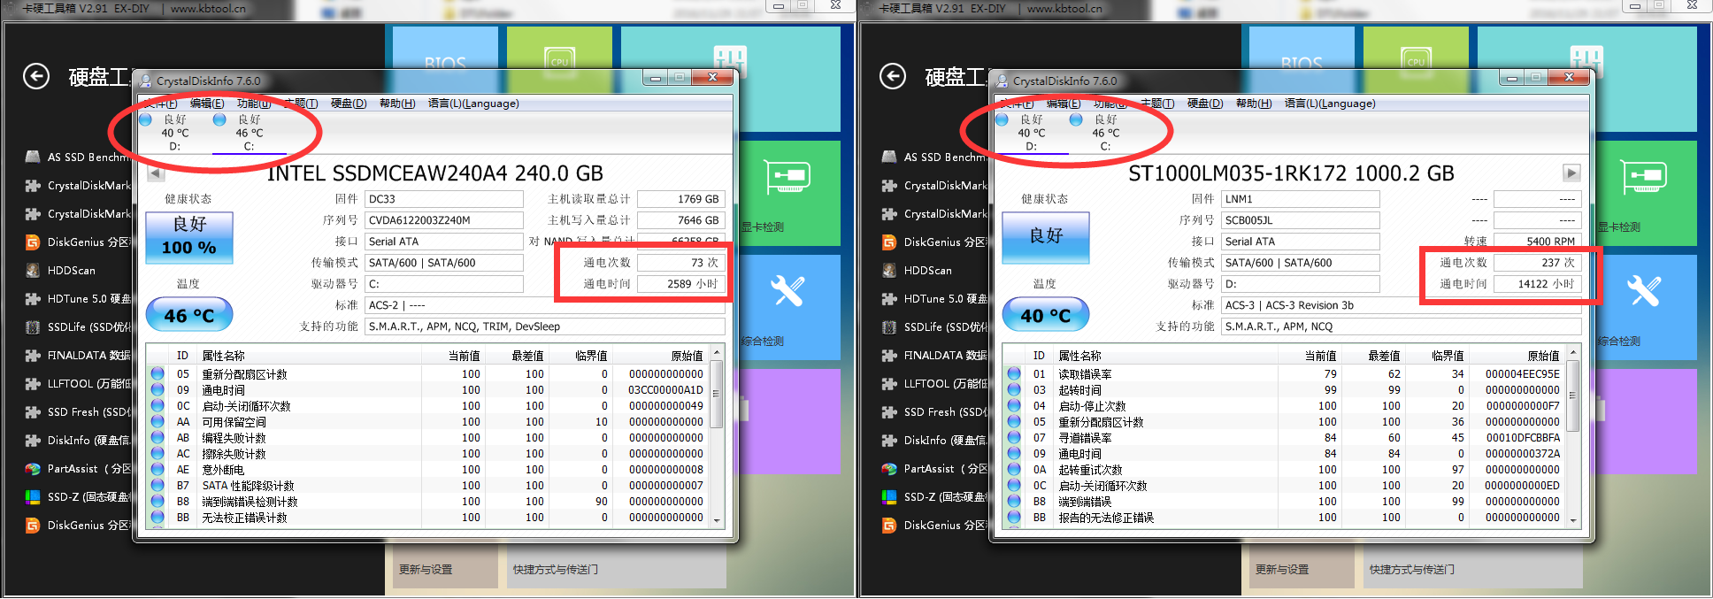Click PartAssist icon in left screenshot sidebar
The height and width of the screenshot is (599, 1713).
[33, 469]
